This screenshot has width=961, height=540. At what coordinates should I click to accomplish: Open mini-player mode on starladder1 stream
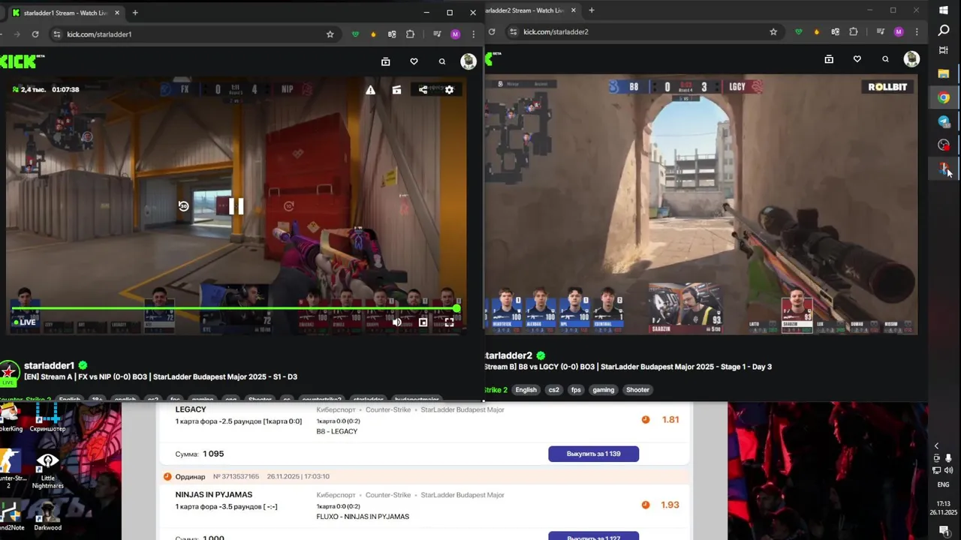point(423,322)
